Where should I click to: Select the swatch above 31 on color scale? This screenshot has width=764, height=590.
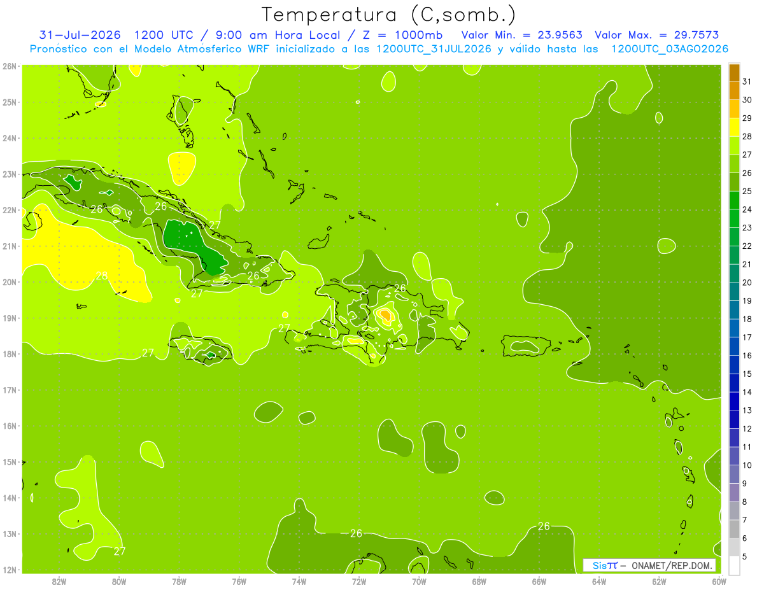tap(734, 73)
